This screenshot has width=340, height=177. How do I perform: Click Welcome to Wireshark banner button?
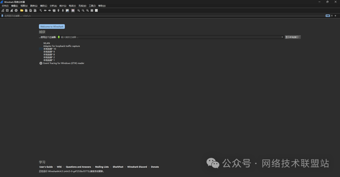[52, 27]
